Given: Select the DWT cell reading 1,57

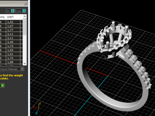Looking at the screenshot, I should point(13,26).
